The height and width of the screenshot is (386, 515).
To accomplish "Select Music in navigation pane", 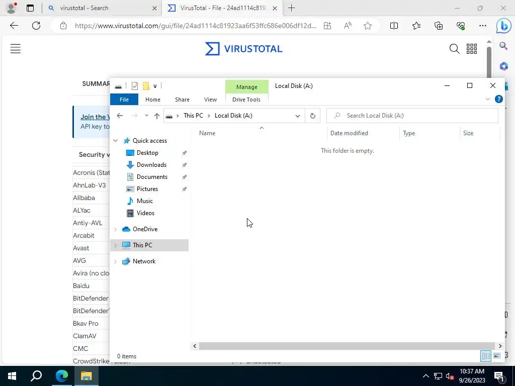I will coord(144,201).
